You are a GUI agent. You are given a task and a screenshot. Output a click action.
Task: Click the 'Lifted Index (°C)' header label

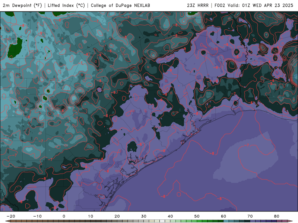click(66, 6)
